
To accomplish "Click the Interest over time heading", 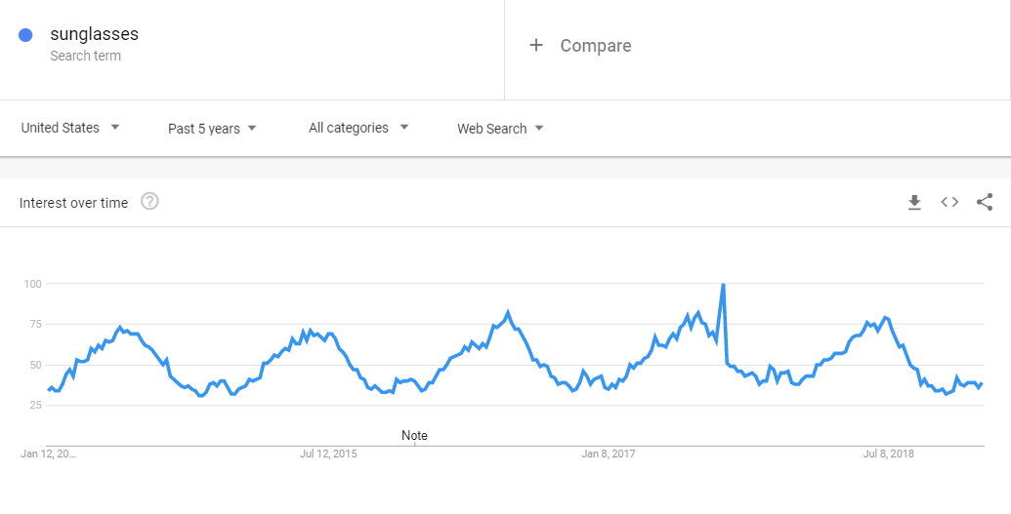I will click(73, 203).
